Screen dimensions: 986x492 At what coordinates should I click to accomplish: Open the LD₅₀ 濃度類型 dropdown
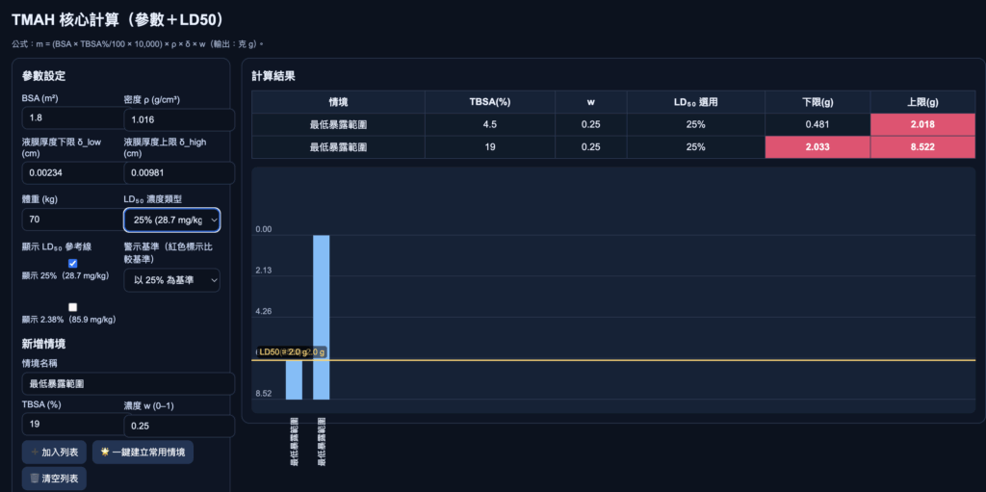point(171,220)
